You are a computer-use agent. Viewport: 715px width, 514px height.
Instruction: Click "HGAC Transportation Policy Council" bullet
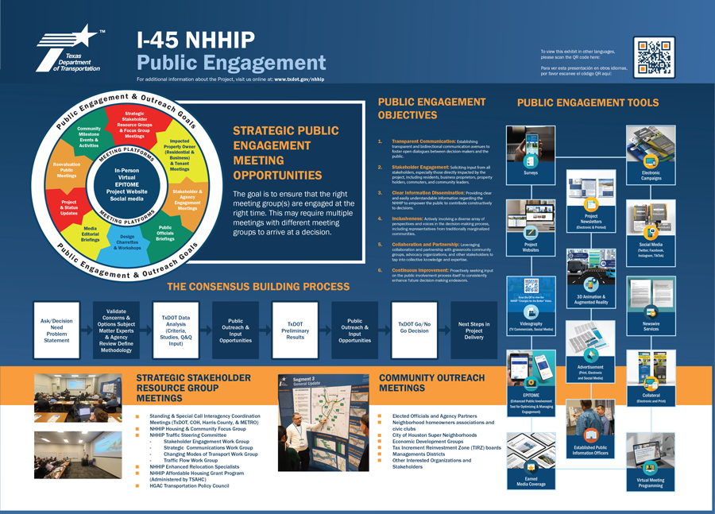[189, 486]
